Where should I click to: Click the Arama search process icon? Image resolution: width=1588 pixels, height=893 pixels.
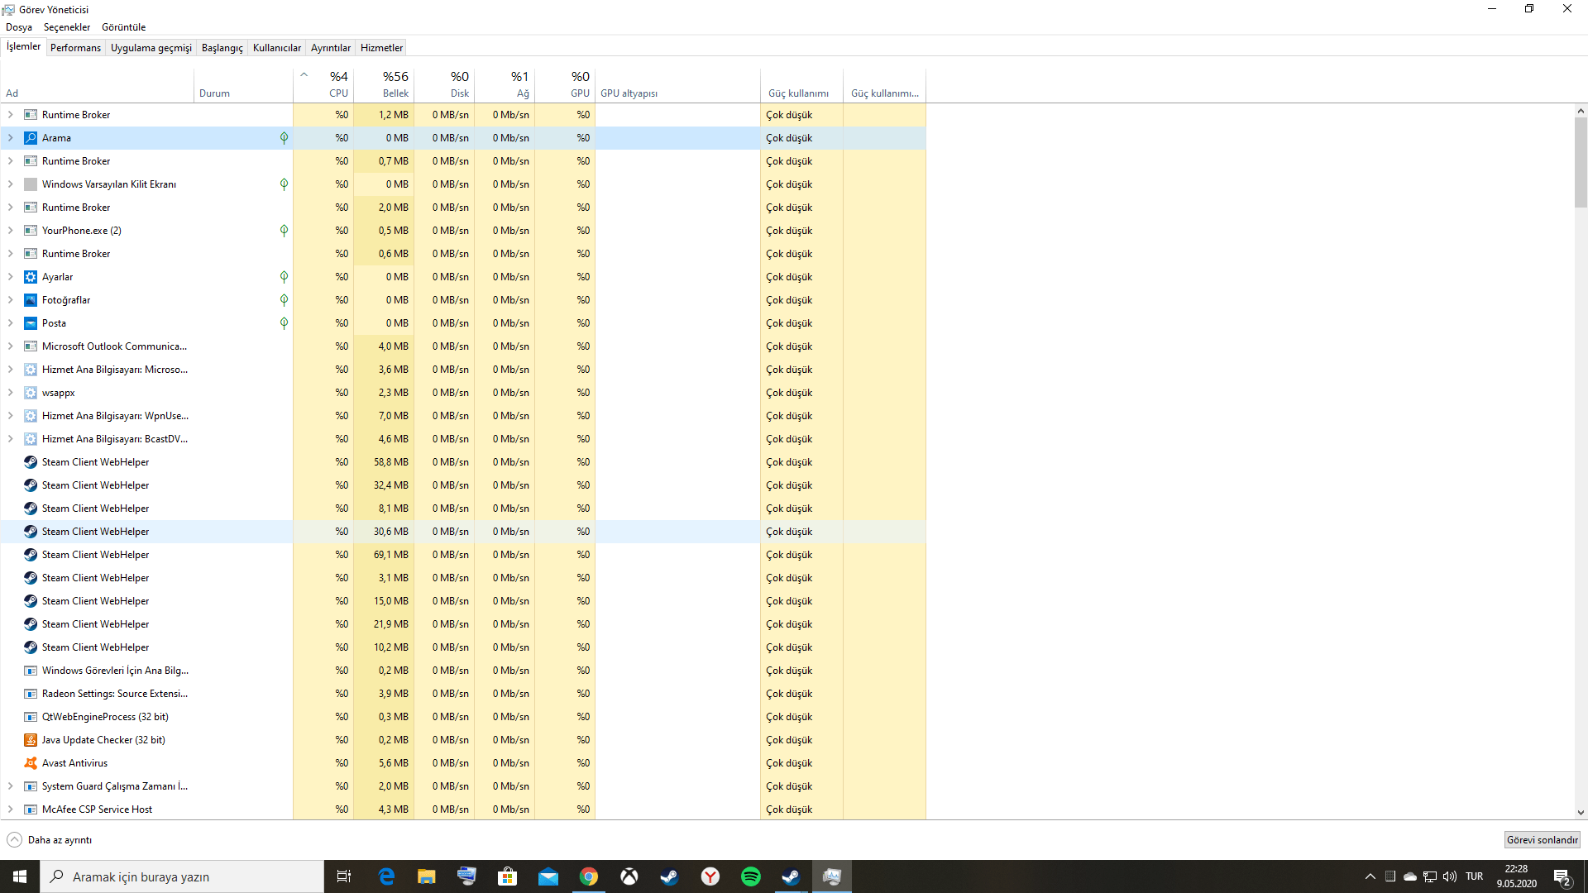pyautogui.click(x=31, y=138)
